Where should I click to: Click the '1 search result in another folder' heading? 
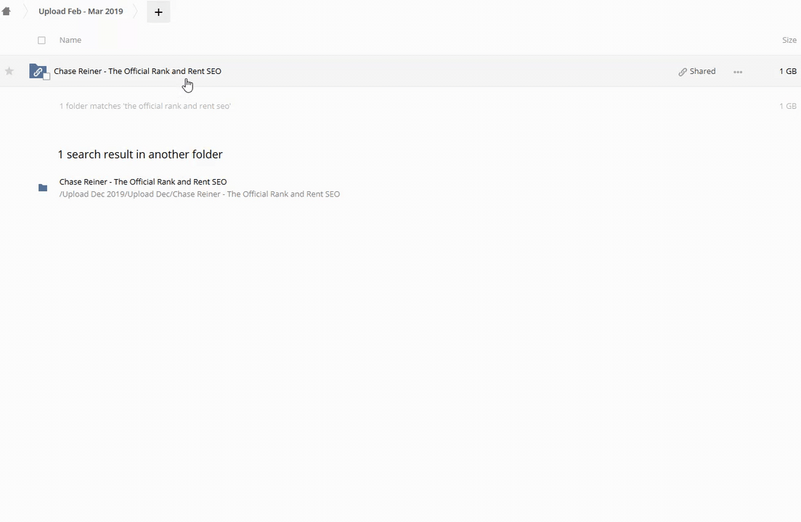140,154
